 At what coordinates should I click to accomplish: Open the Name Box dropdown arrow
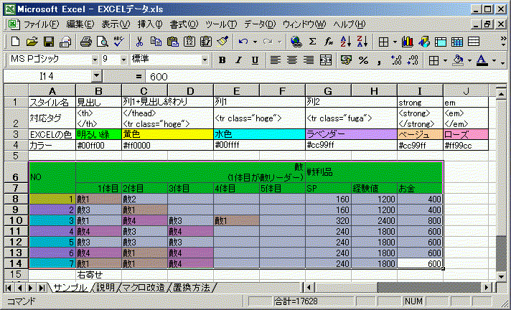[x=96, y=76]
